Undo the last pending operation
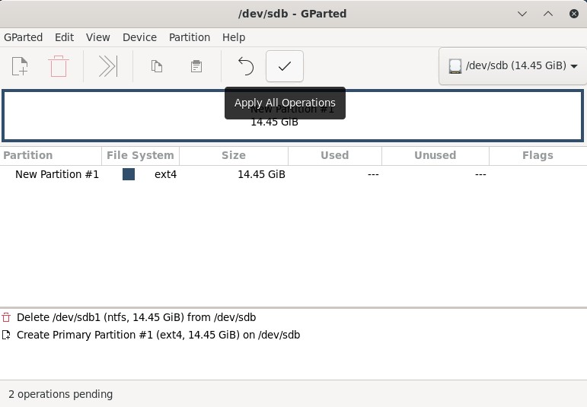 pos(245,67)
